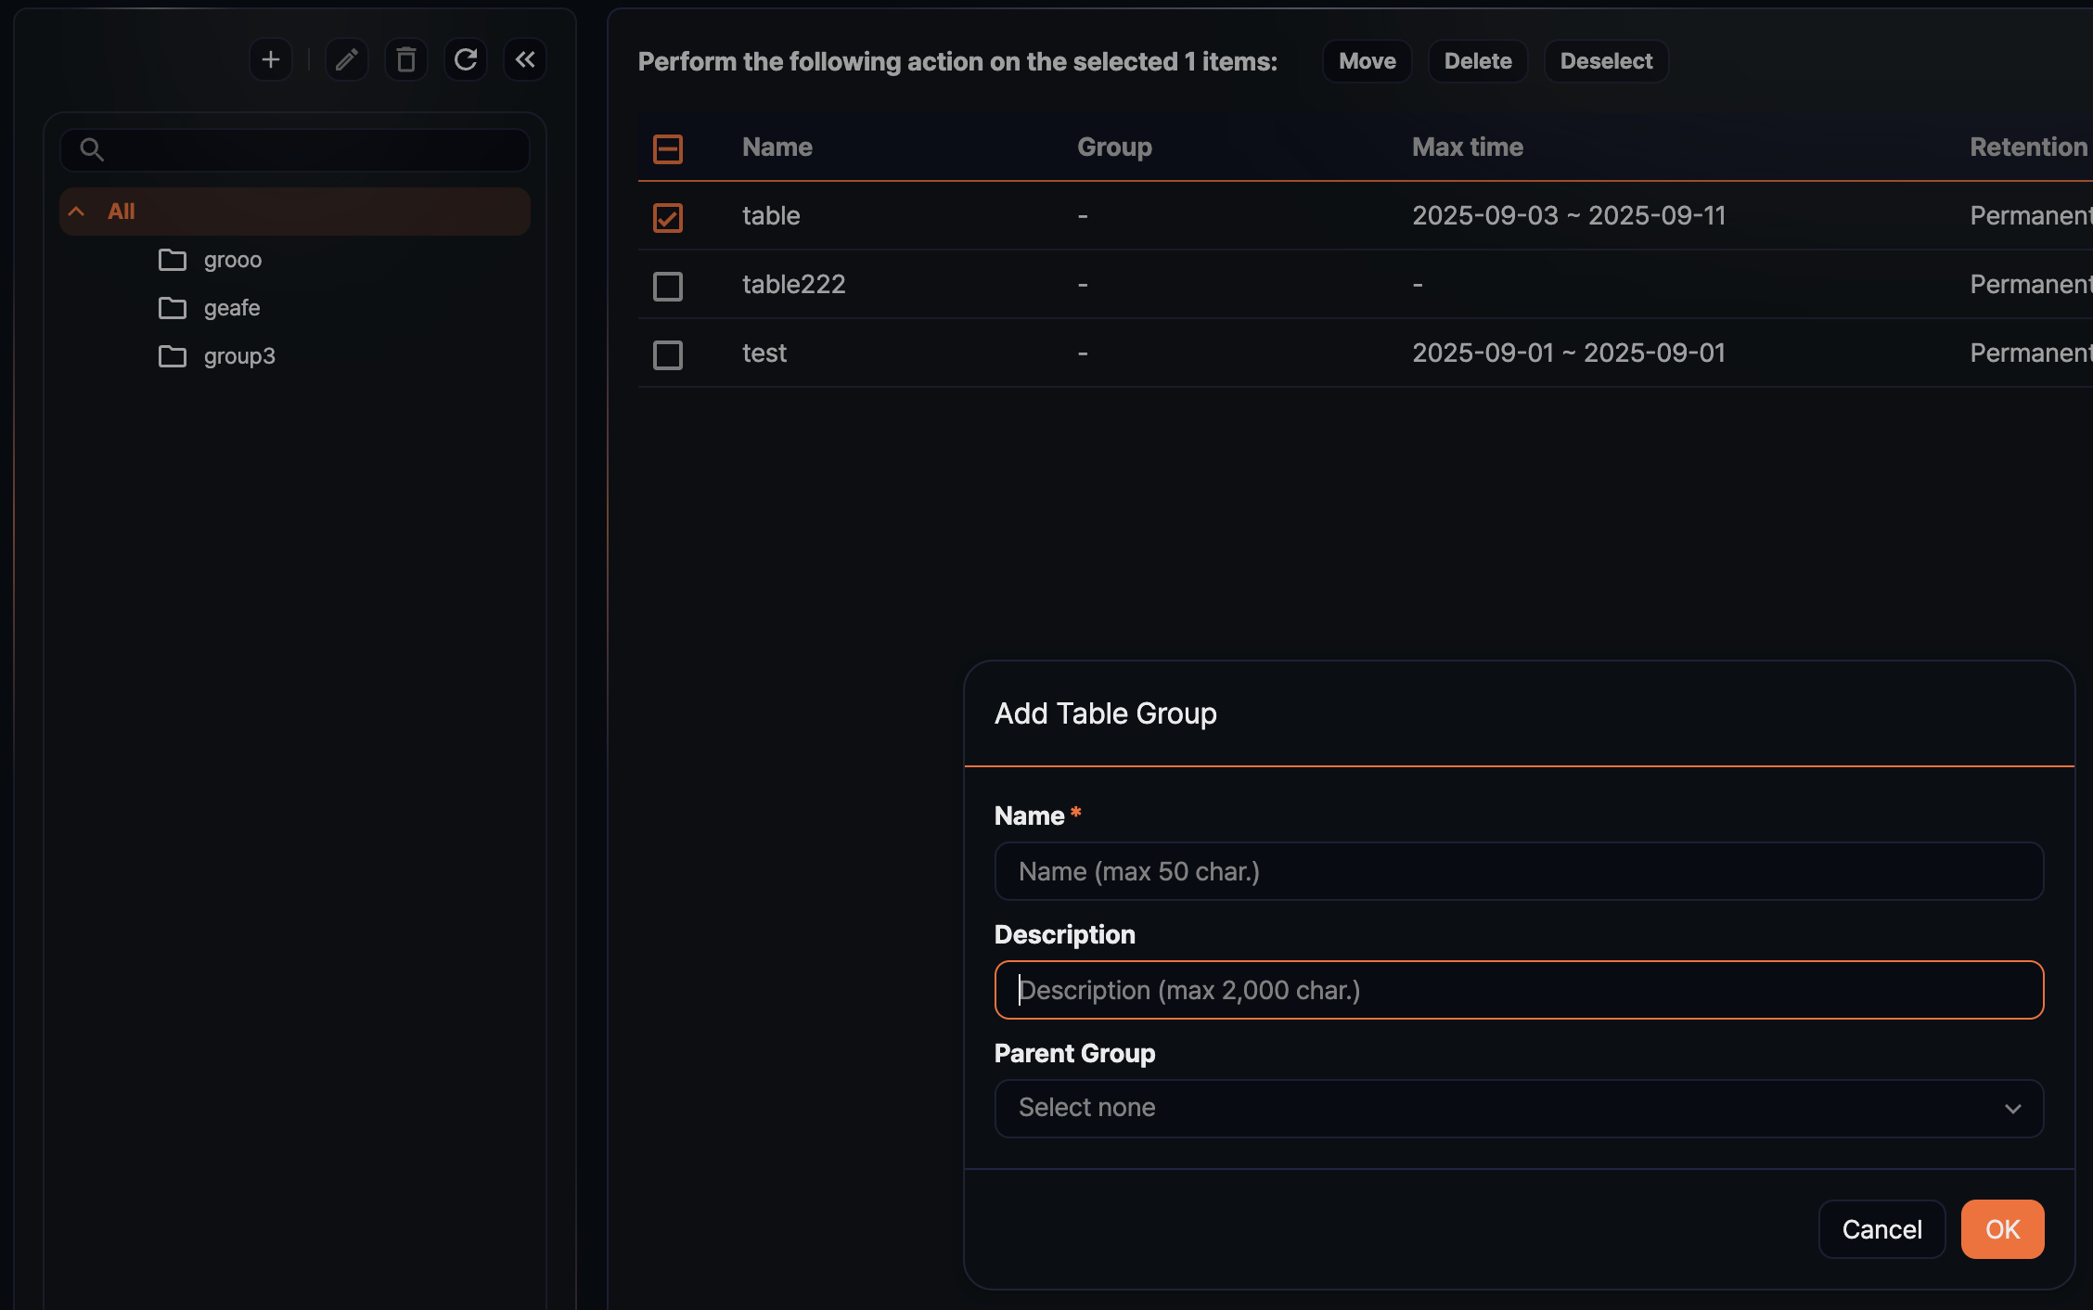Click the Name column header
The image size is (2093, 1310).
(x=777, y=147)
